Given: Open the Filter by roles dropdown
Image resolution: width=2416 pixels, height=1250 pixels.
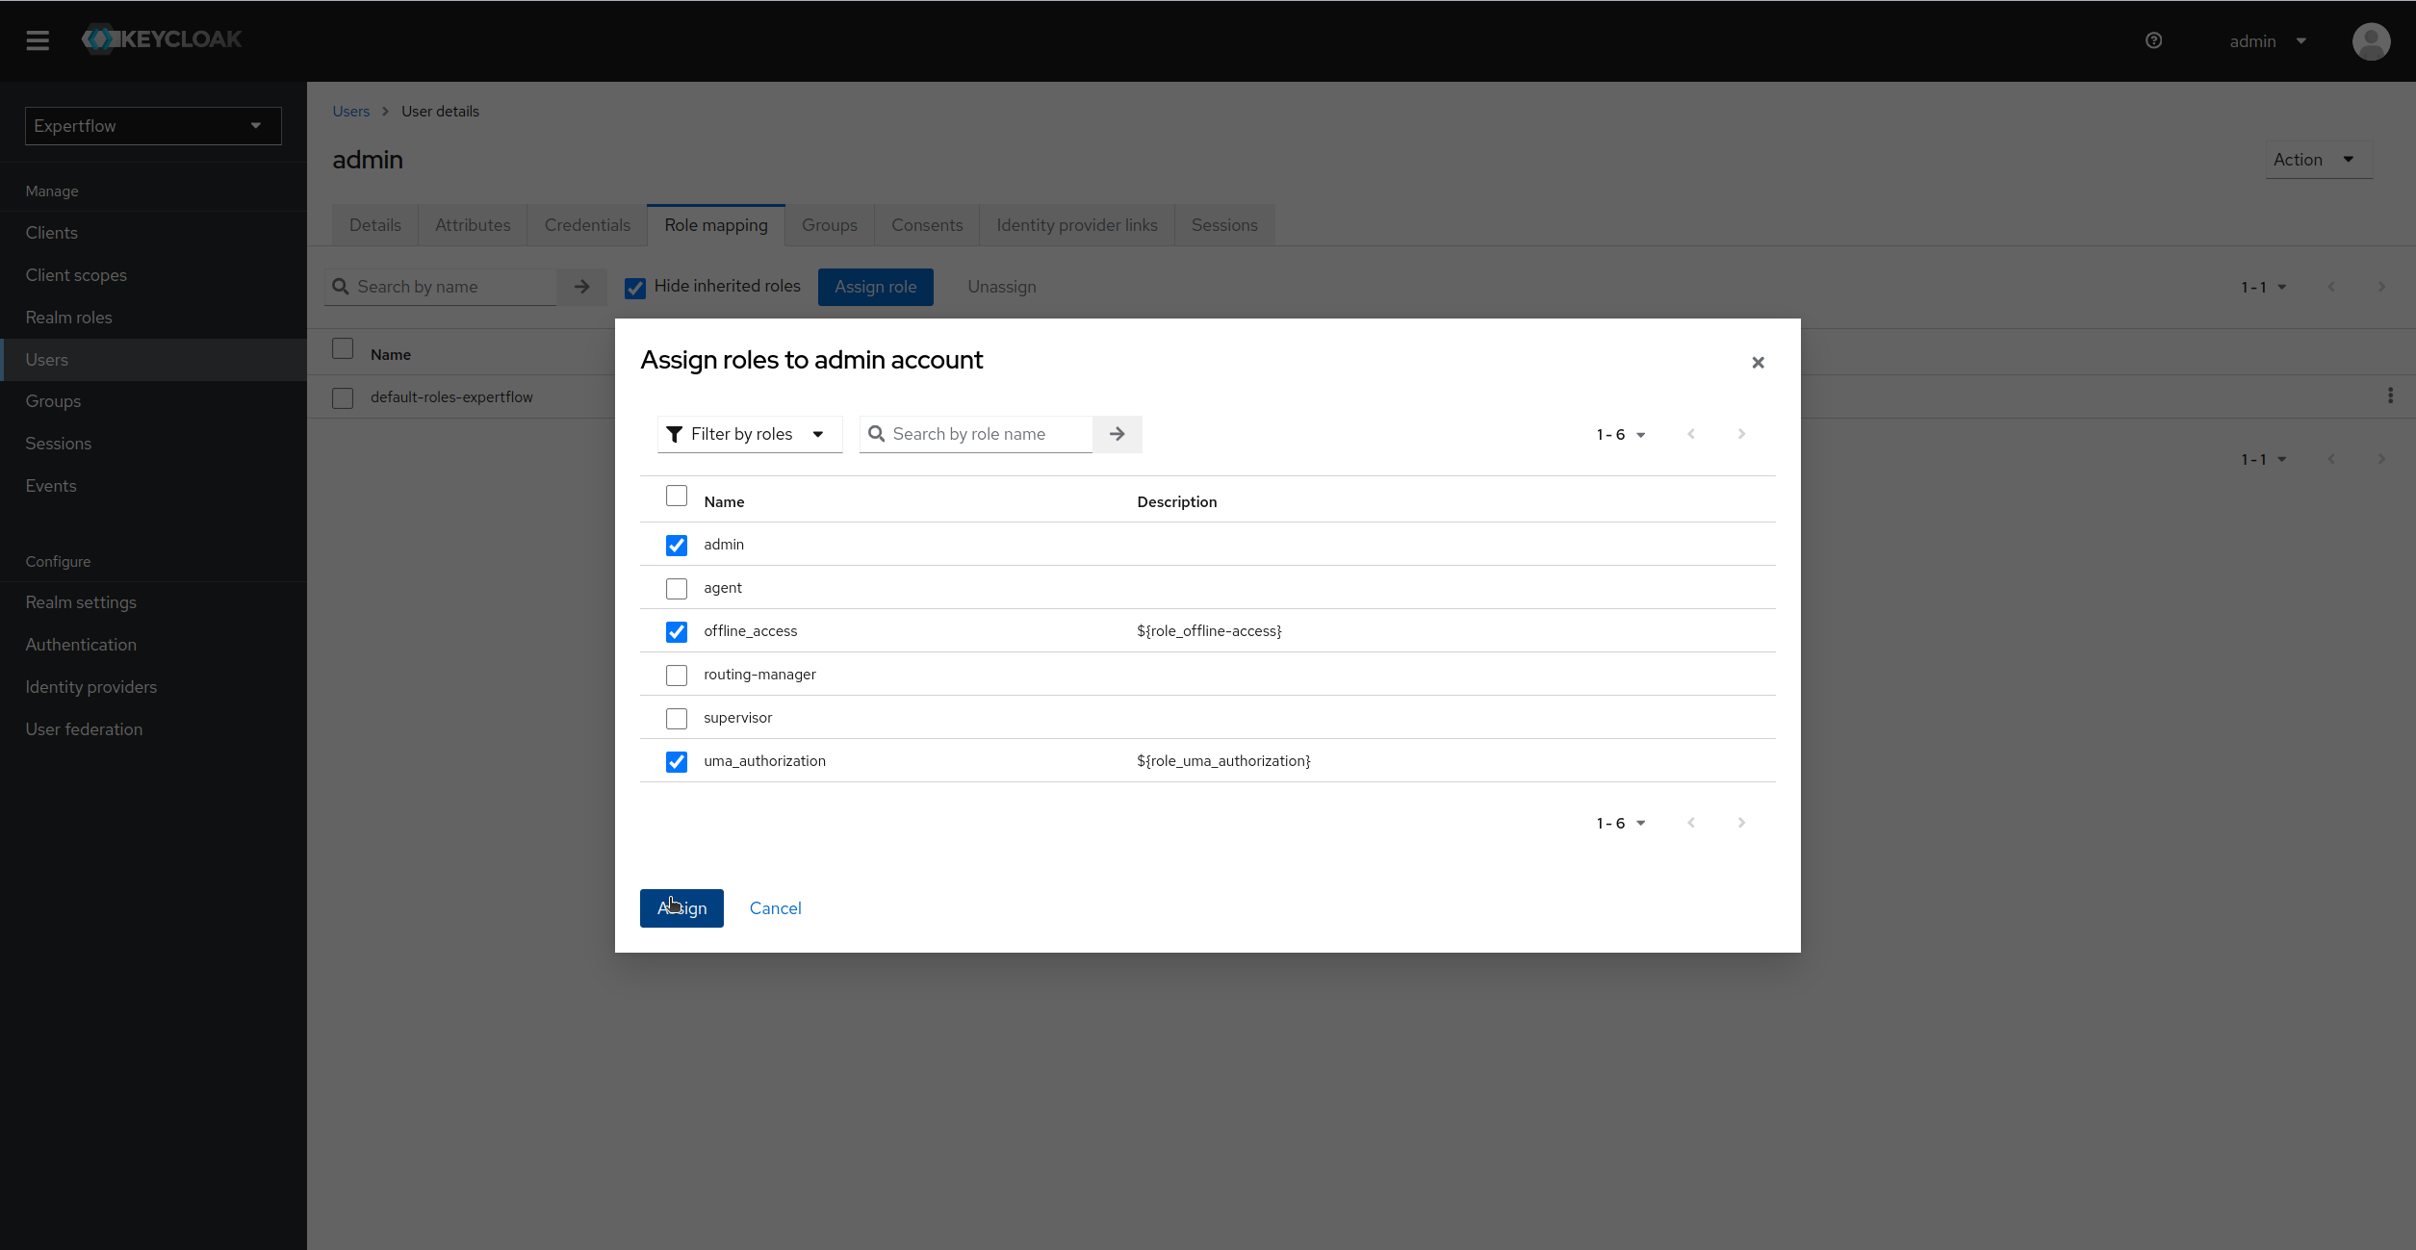Looking at the screenshot, I should pos(749,434).
